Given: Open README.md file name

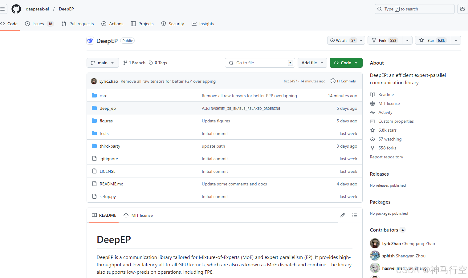Looking at the screenshot, I should (x=112, y=184).
